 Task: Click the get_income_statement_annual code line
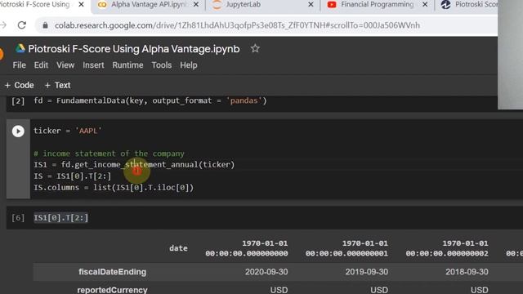point(134,165)
